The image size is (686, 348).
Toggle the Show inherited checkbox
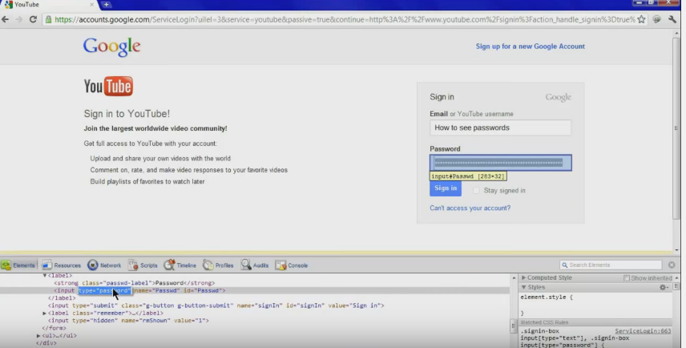coord(627,278)
